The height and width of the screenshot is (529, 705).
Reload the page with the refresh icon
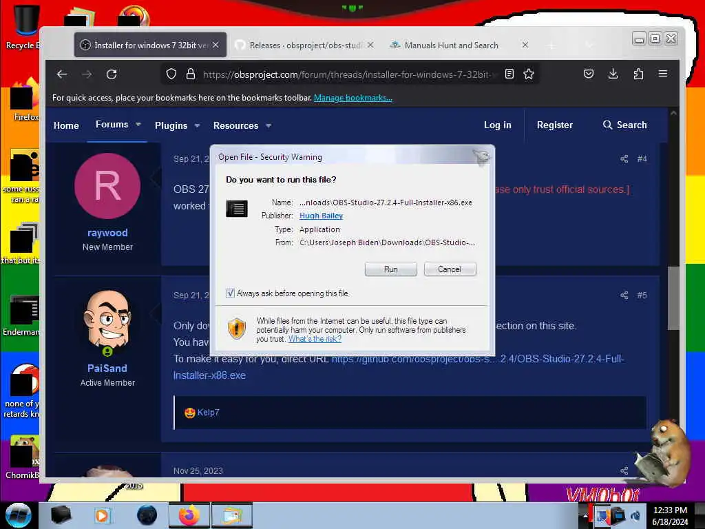click(x=112, y=74)
